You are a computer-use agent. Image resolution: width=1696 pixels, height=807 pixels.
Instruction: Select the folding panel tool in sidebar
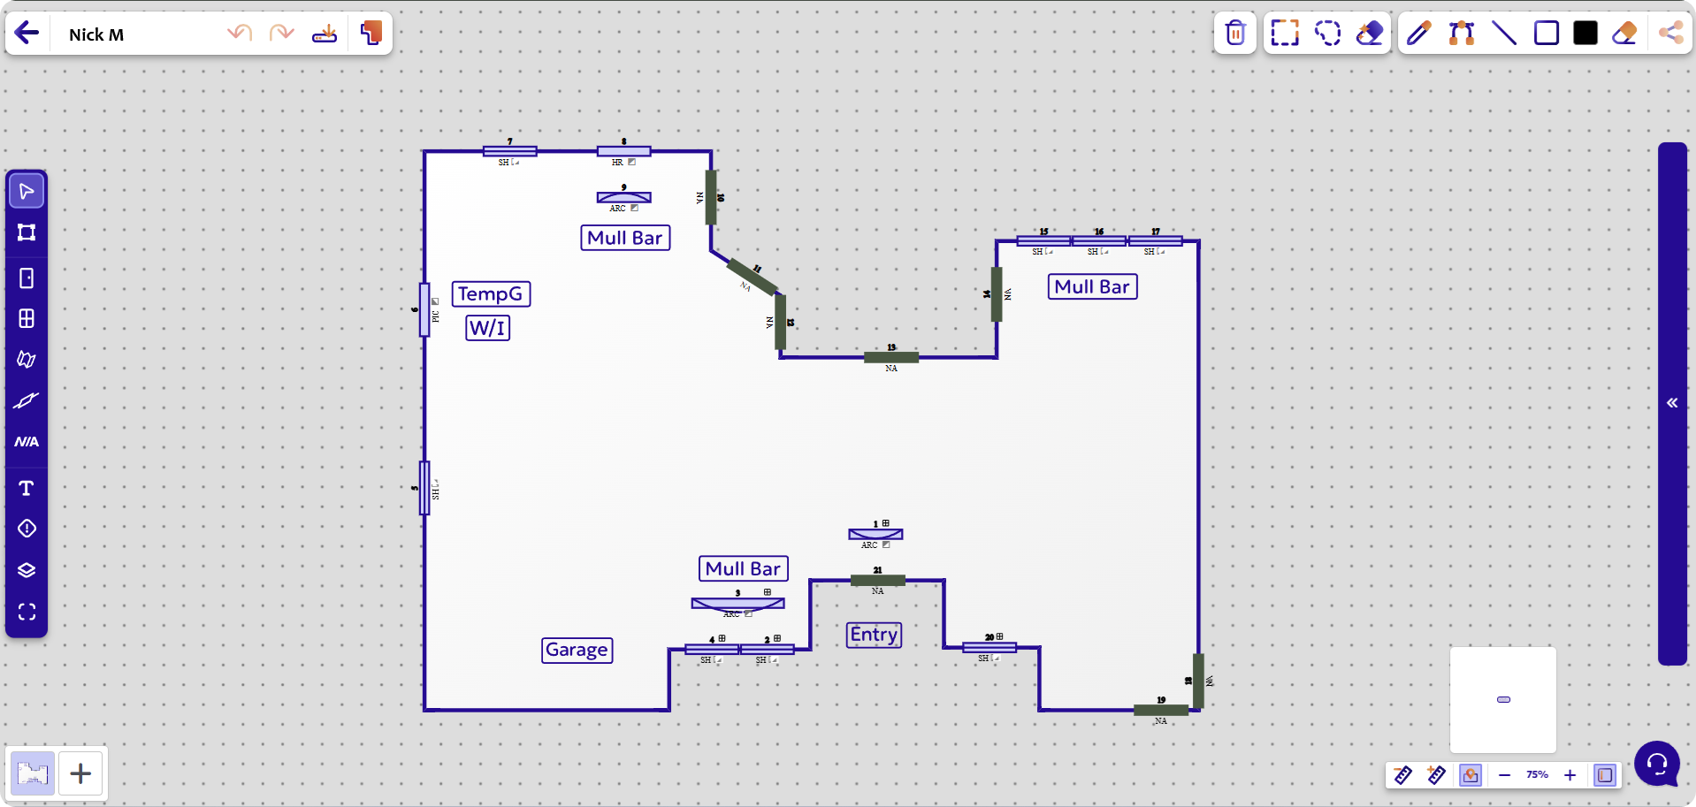(x=27, y=359)
